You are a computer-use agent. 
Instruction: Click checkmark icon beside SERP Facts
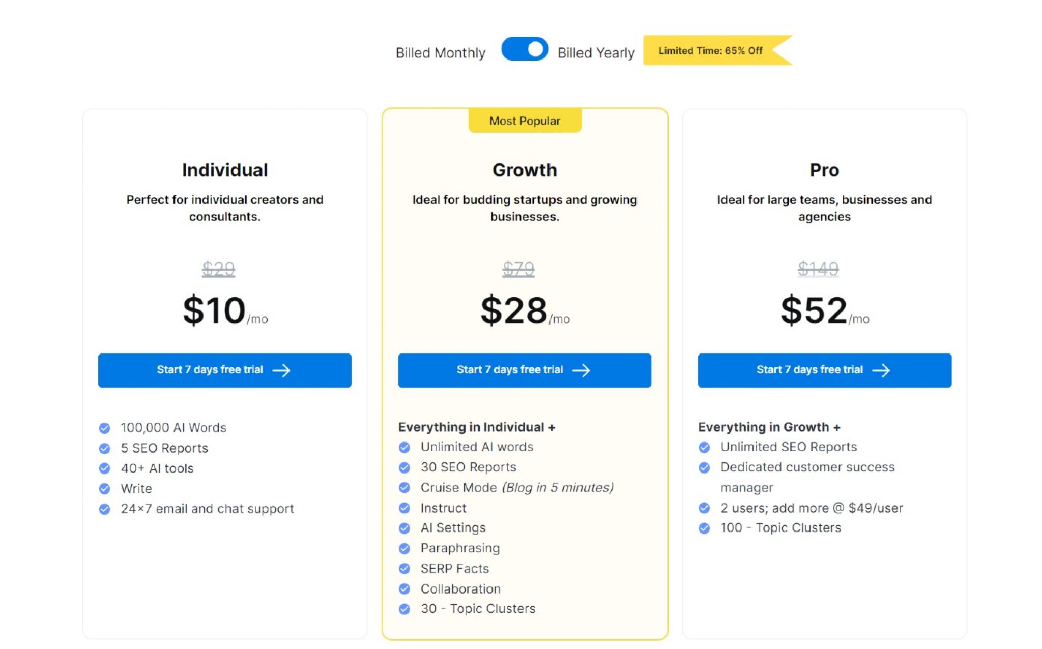pos(404,569)
